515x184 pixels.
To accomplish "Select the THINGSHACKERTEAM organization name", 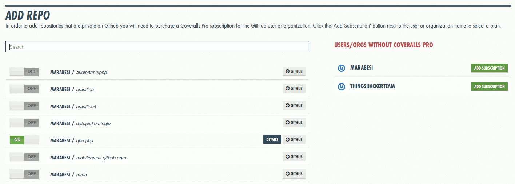I will tap(372, 86).
